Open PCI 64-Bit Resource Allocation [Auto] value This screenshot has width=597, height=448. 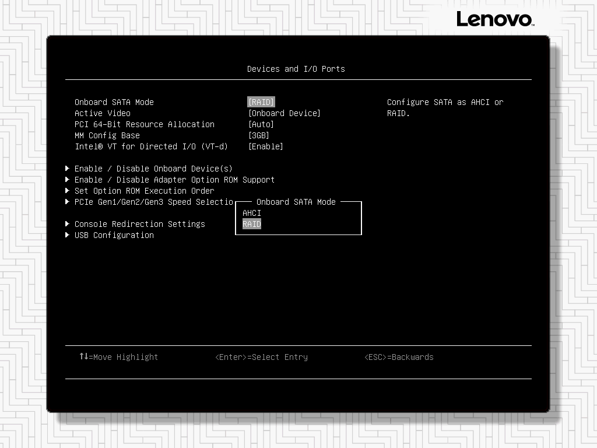tap(261, 124)
